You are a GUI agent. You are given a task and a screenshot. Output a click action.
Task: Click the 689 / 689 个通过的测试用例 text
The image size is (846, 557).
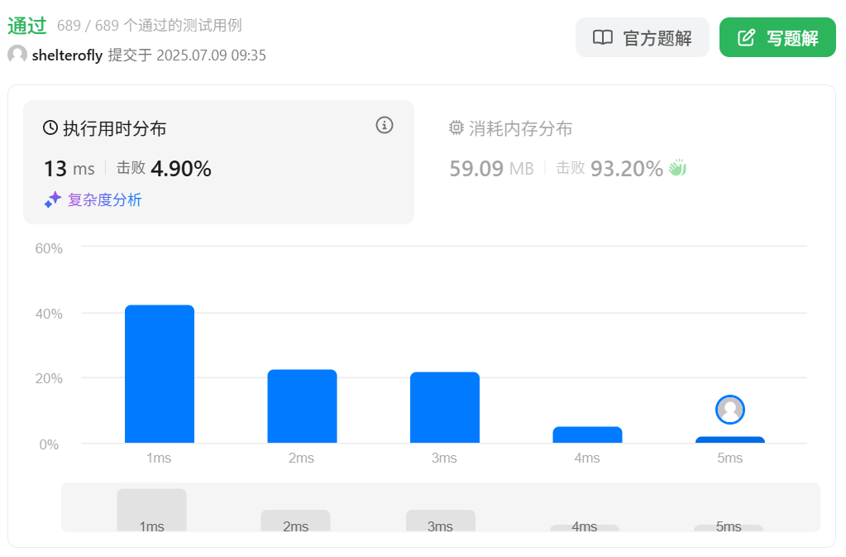(150, 26)
